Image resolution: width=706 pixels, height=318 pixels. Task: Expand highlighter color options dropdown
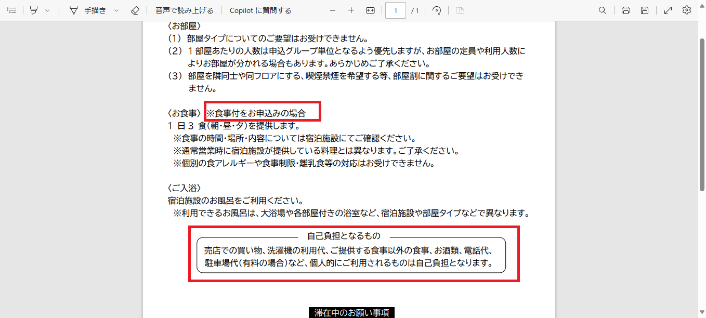tap(47, 10)
